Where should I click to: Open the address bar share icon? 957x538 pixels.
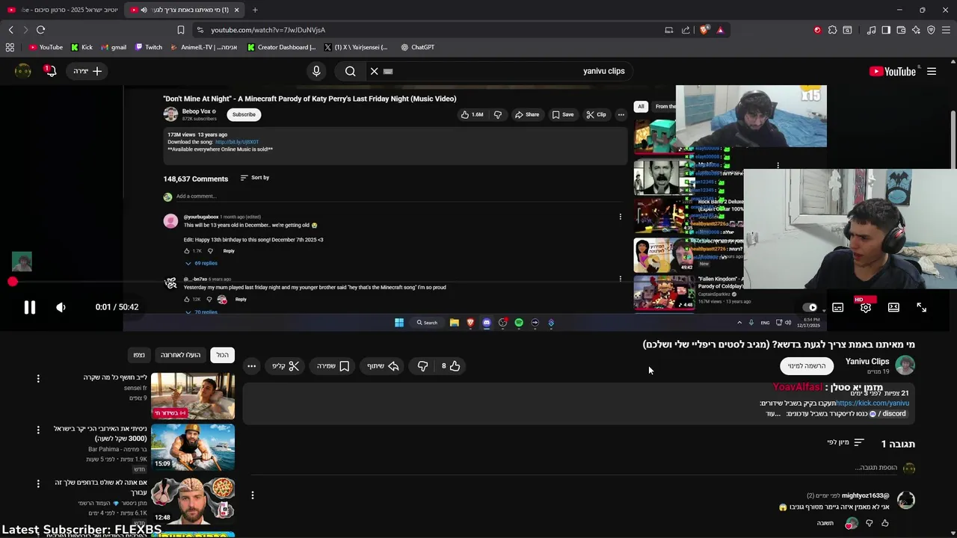(x=686, y=30)
